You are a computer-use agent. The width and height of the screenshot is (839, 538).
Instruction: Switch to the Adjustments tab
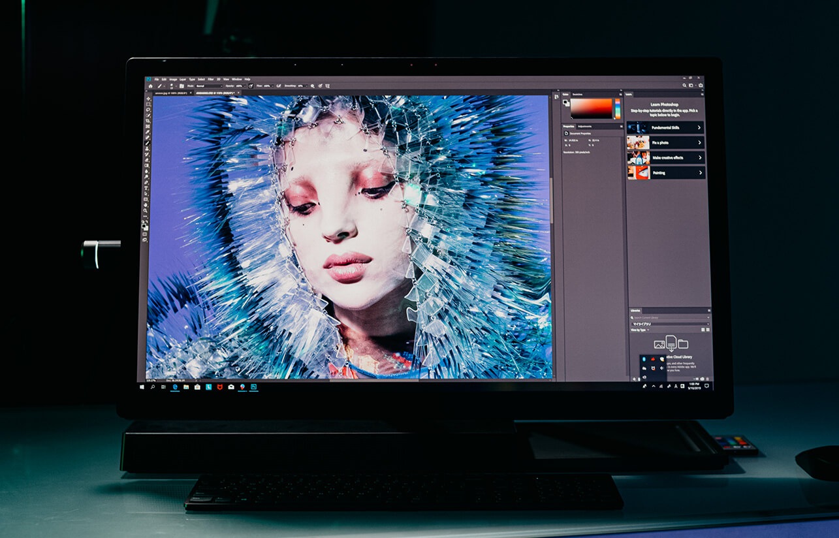coord(584,126)
